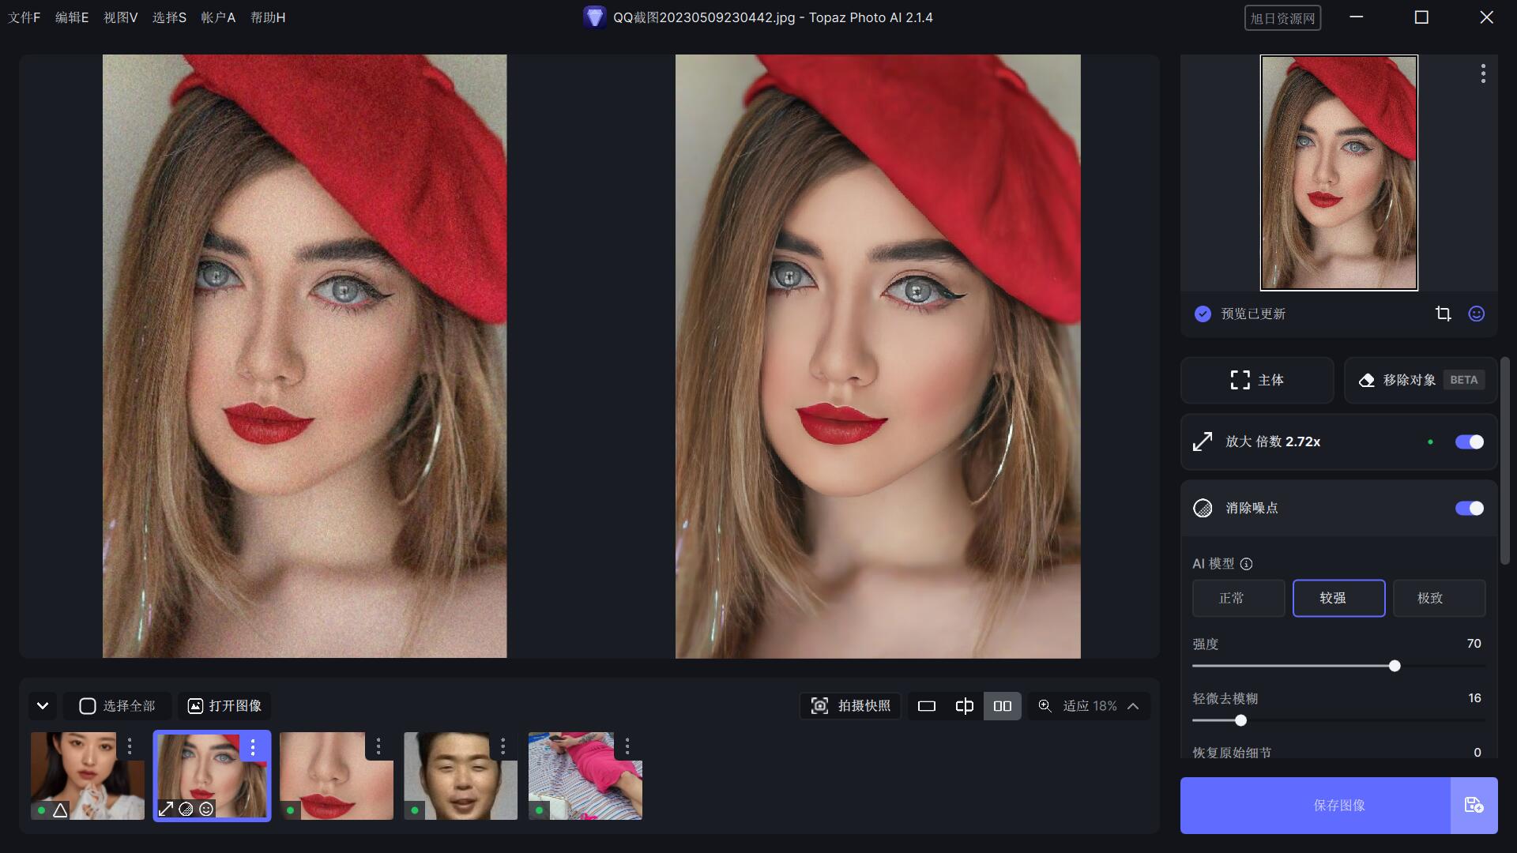Select 较强 AI model

pyautogui.click(x=1338, y=598)
